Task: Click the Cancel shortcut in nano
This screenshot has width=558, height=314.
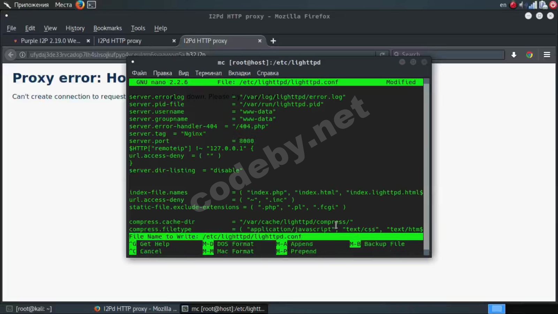Action: point(145,251)
